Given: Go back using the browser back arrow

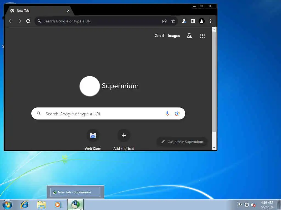Looking at the screenshot, I should point(11,21).
